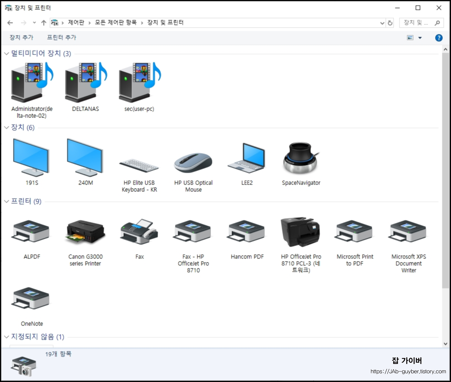Click the SpaceNavigator label text
Viewport: 451px width, 382px height.
(301, 183)
